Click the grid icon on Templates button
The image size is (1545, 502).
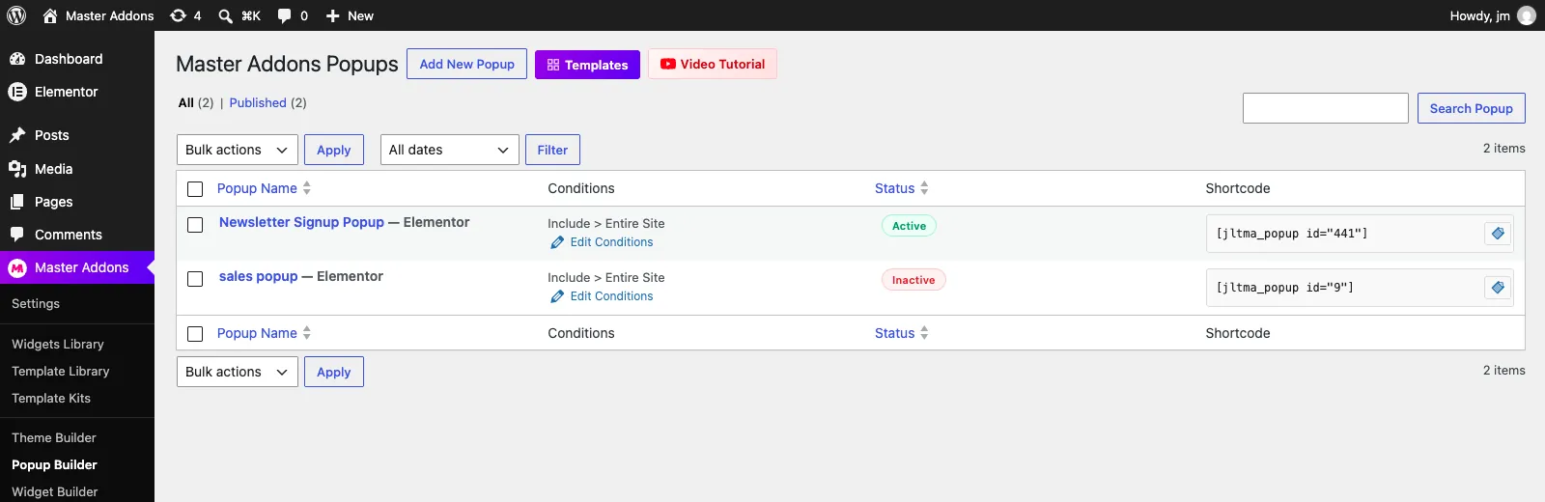[553, 65]
